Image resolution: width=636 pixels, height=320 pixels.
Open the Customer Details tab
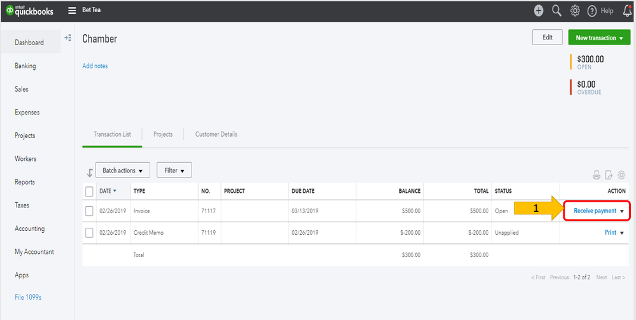tap(216, 134)
